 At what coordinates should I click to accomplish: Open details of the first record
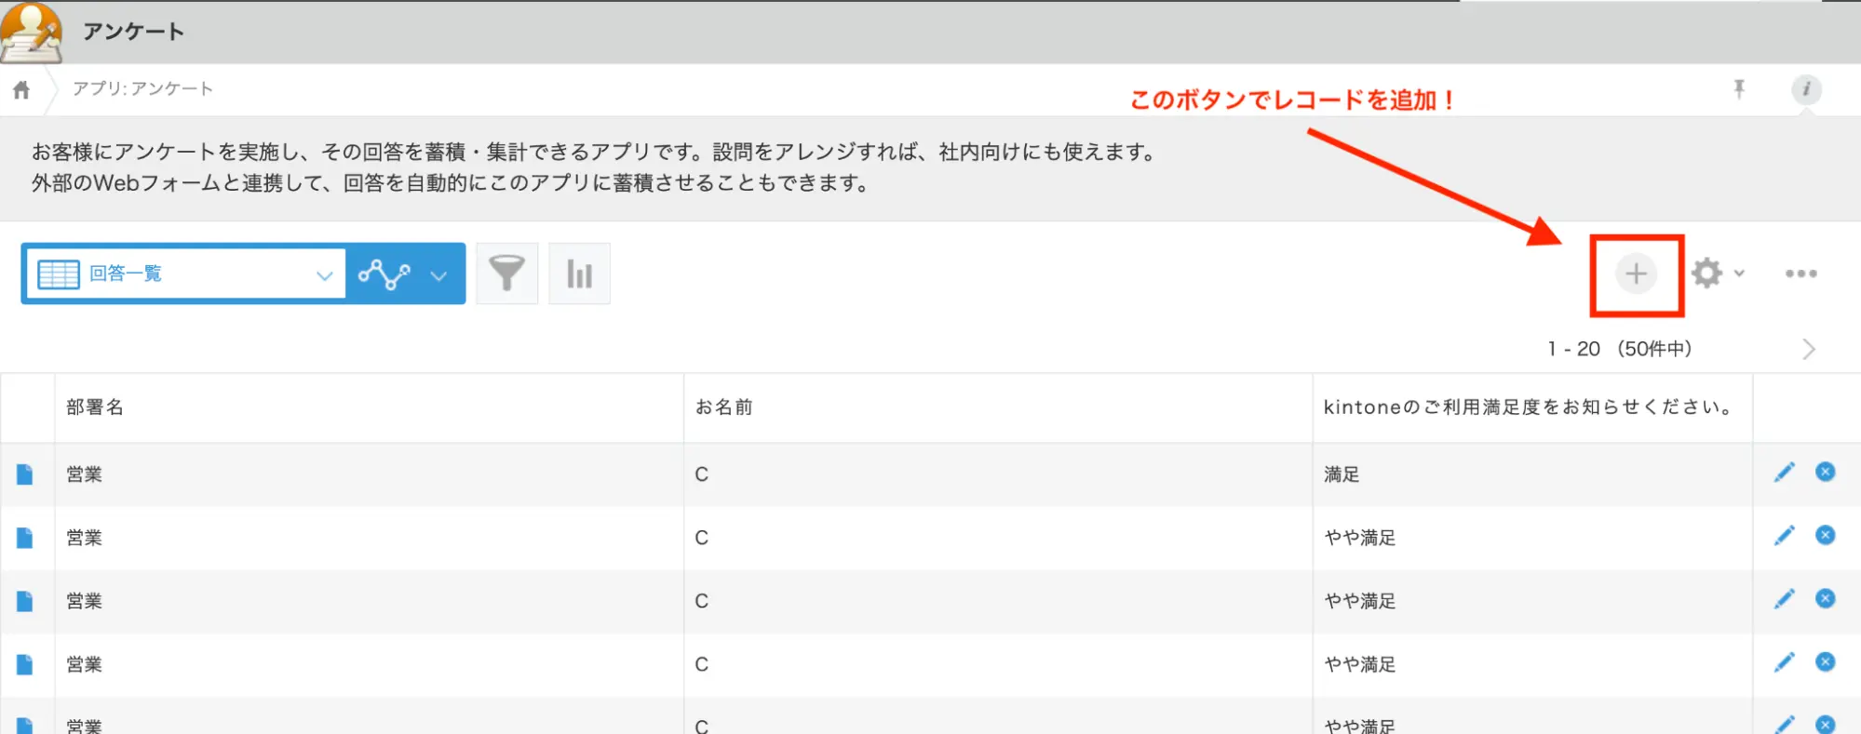(25, 474)
